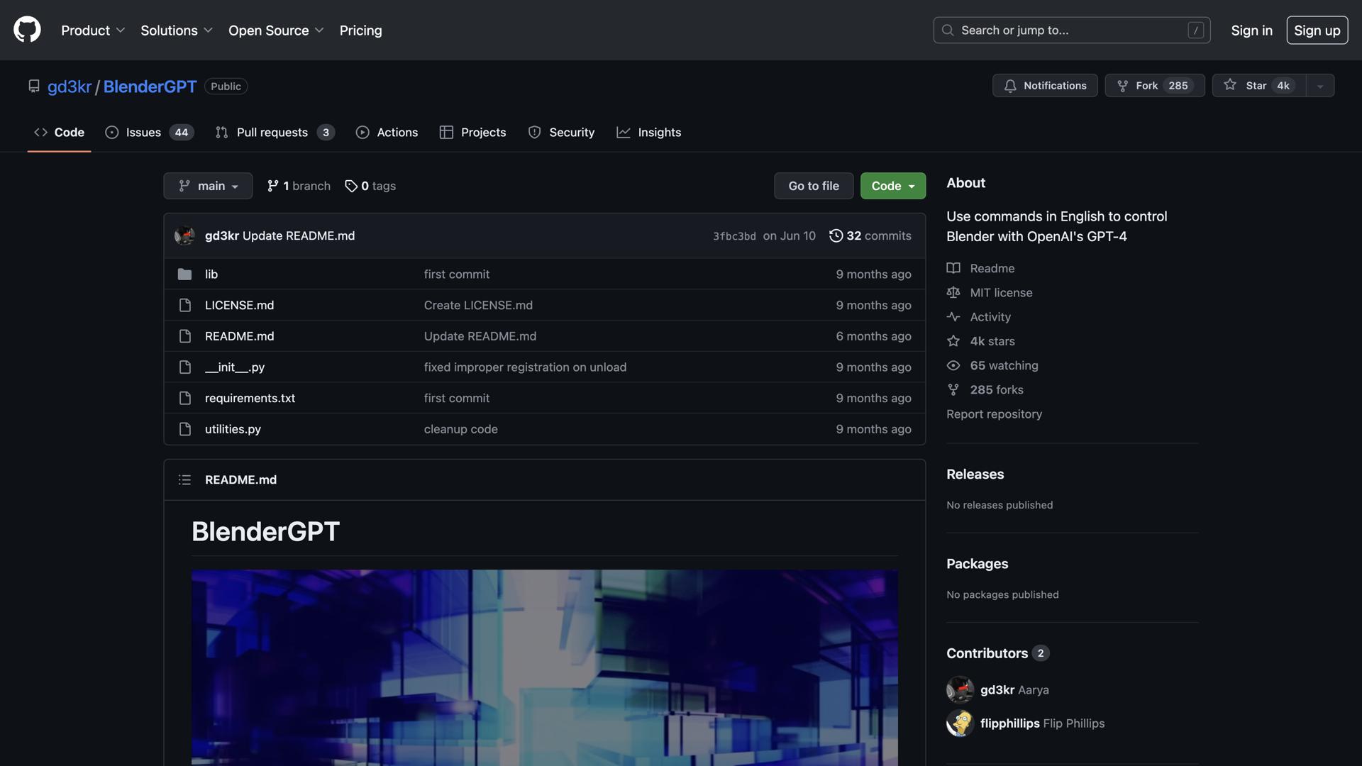Click the GitHub logo icon
This screenshot has height=766, width=1362.
pyautogui.click(x=27, y=30)
